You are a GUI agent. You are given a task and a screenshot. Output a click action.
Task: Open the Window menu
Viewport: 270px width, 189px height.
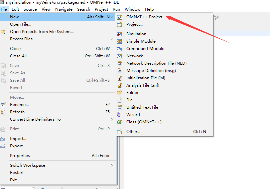click(x=132, y=9)
